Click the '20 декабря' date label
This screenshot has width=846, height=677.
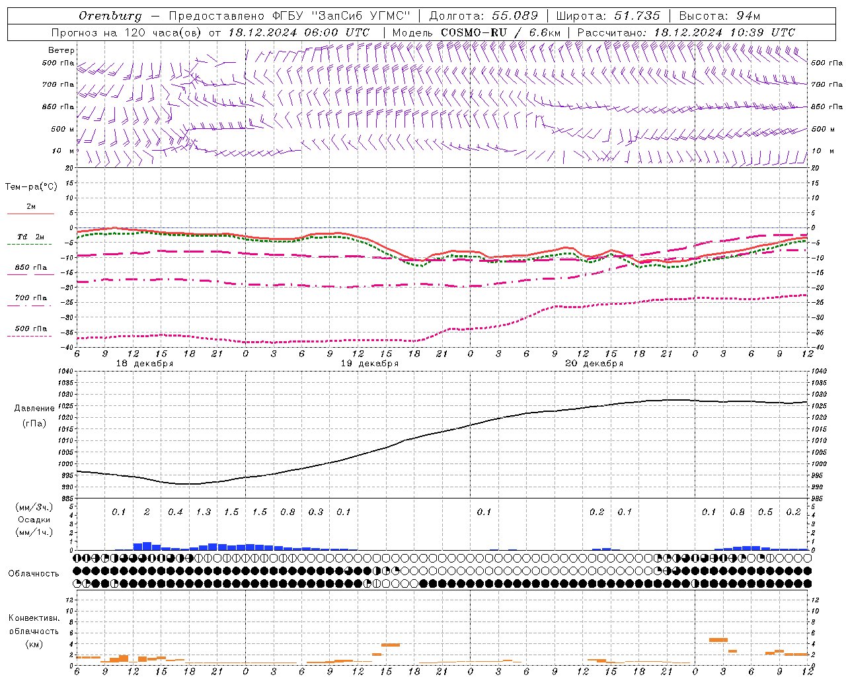coord(594,364)
